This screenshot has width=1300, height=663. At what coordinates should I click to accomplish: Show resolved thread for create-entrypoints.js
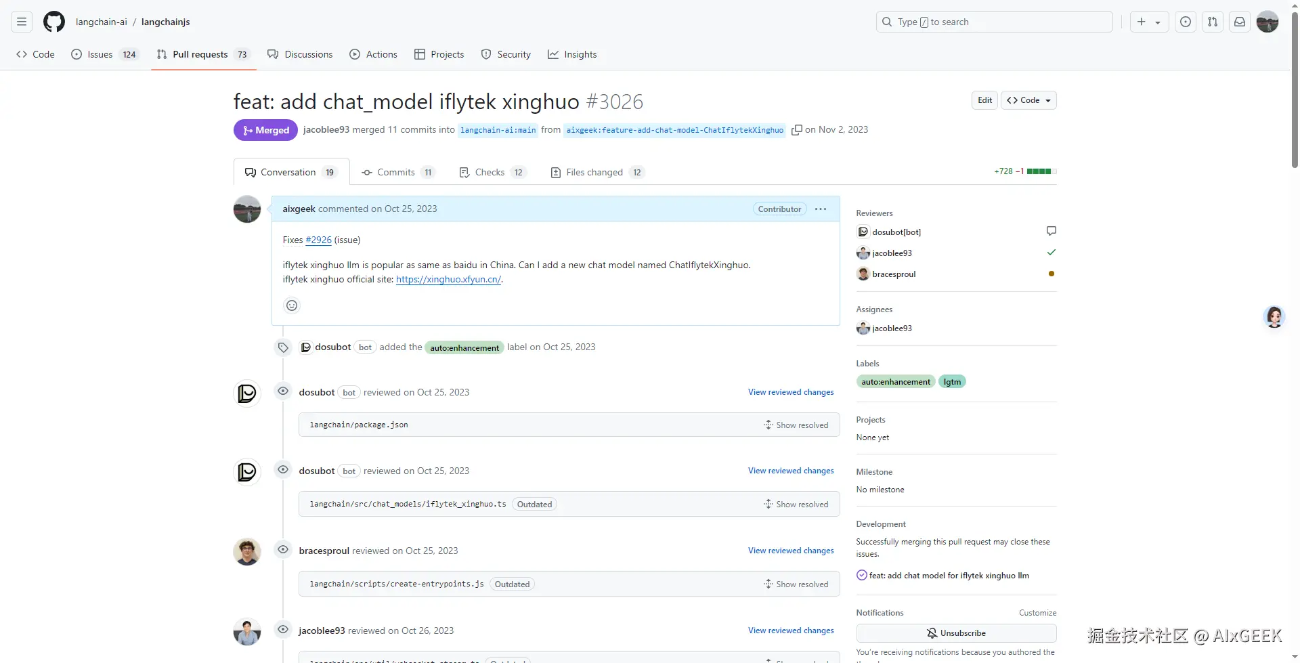[x=796, y=584]
